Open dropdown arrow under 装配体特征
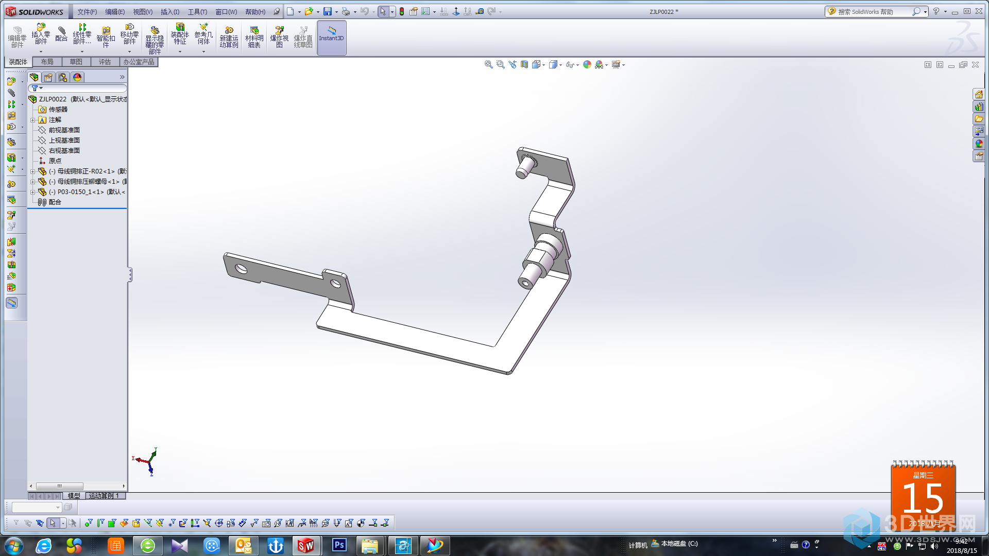The height and width of the screenshot is (556, 989). click(180, 51)
